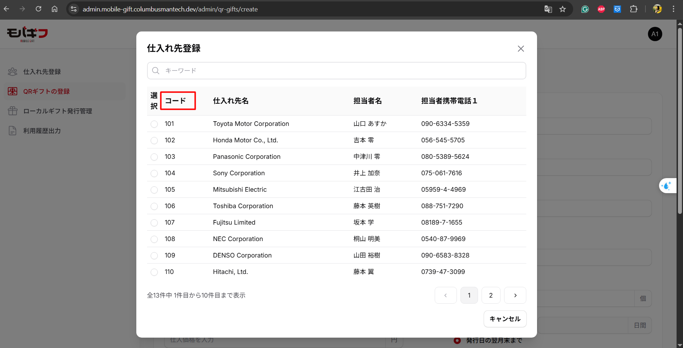Choose the Hitachi, Ltd. supplier radio button
This screenshot has height=348, width=683.
pos(154,272)
